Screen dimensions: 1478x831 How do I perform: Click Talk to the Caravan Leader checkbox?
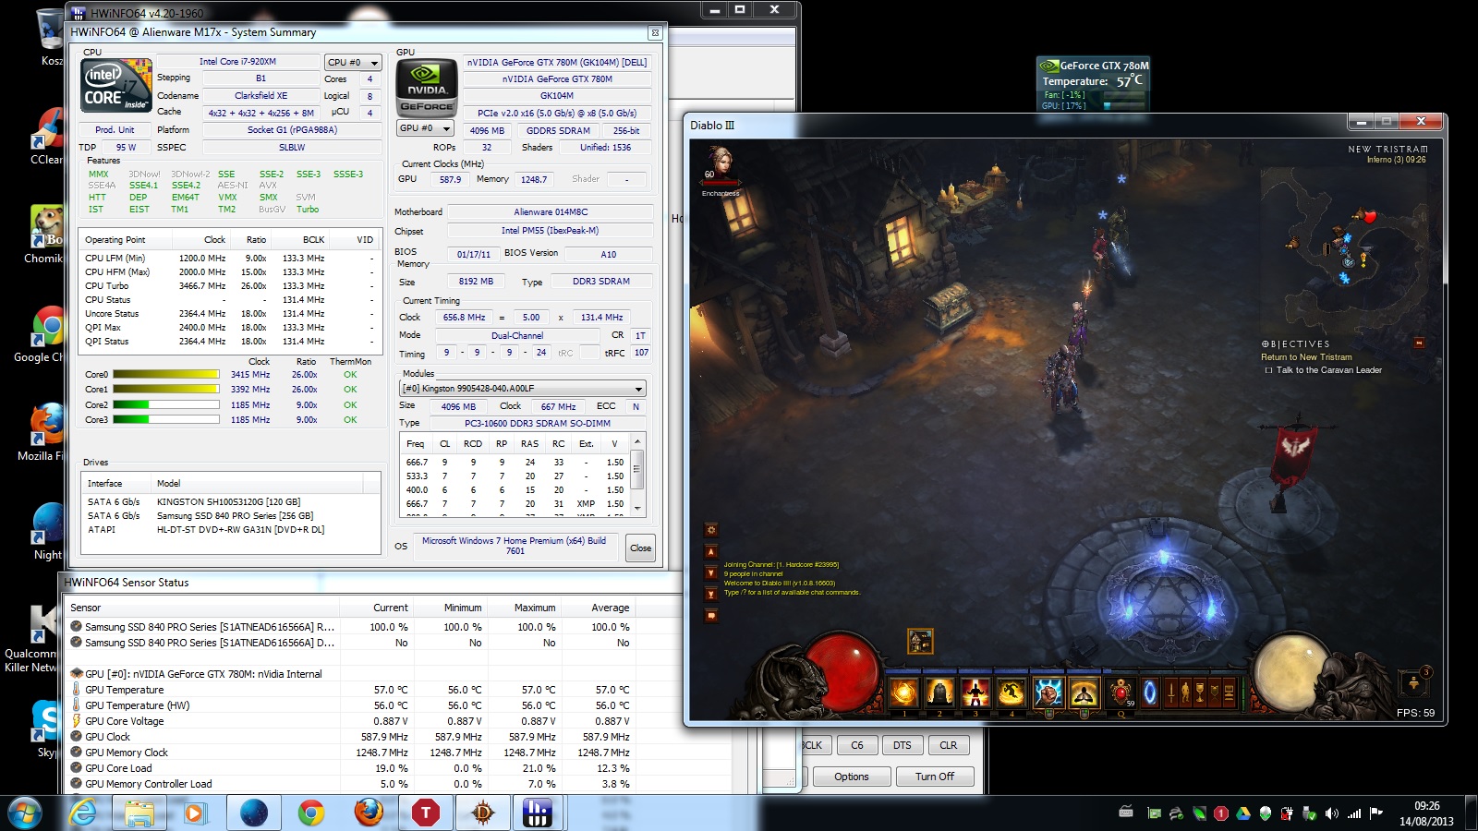(x=1268, y=370)
